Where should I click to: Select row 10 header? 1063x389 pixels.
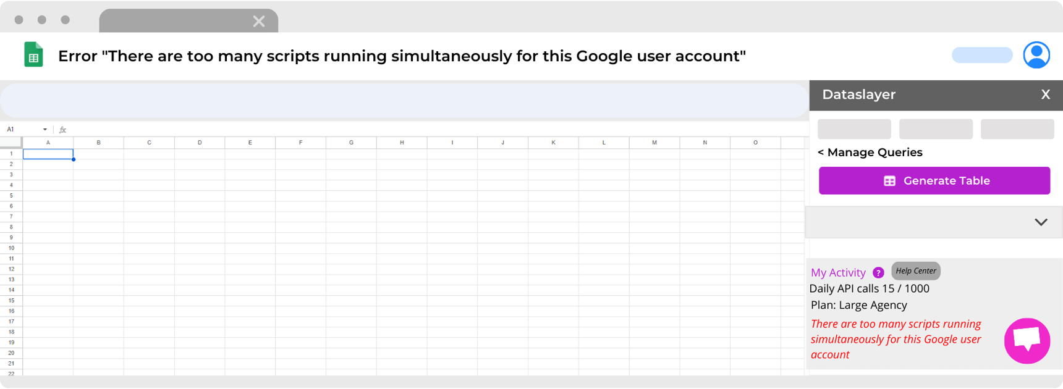point(11,248)
